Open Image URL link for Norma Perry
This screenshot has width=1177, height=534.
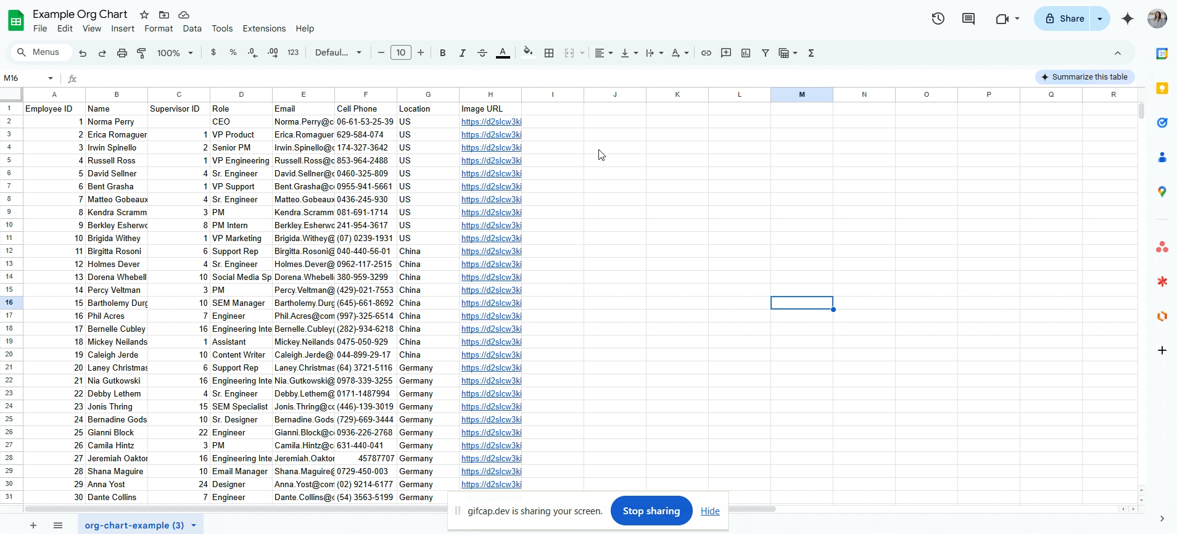(491, 121)
